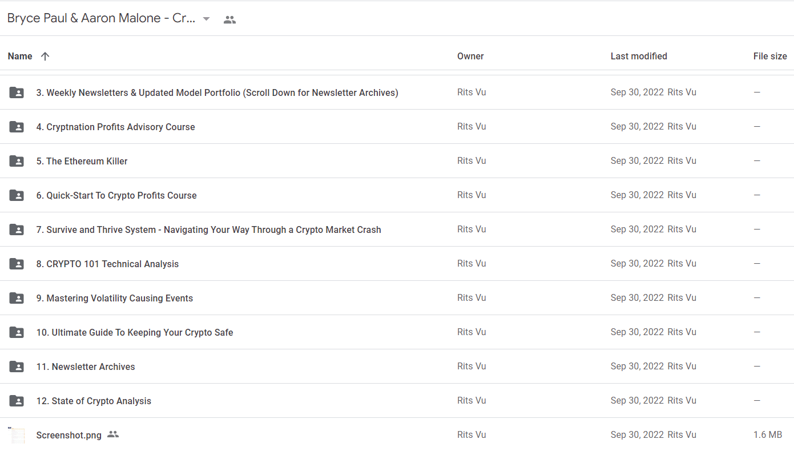
Task: Click shared icon next to Screenshot.png
Action: [113, 434]
